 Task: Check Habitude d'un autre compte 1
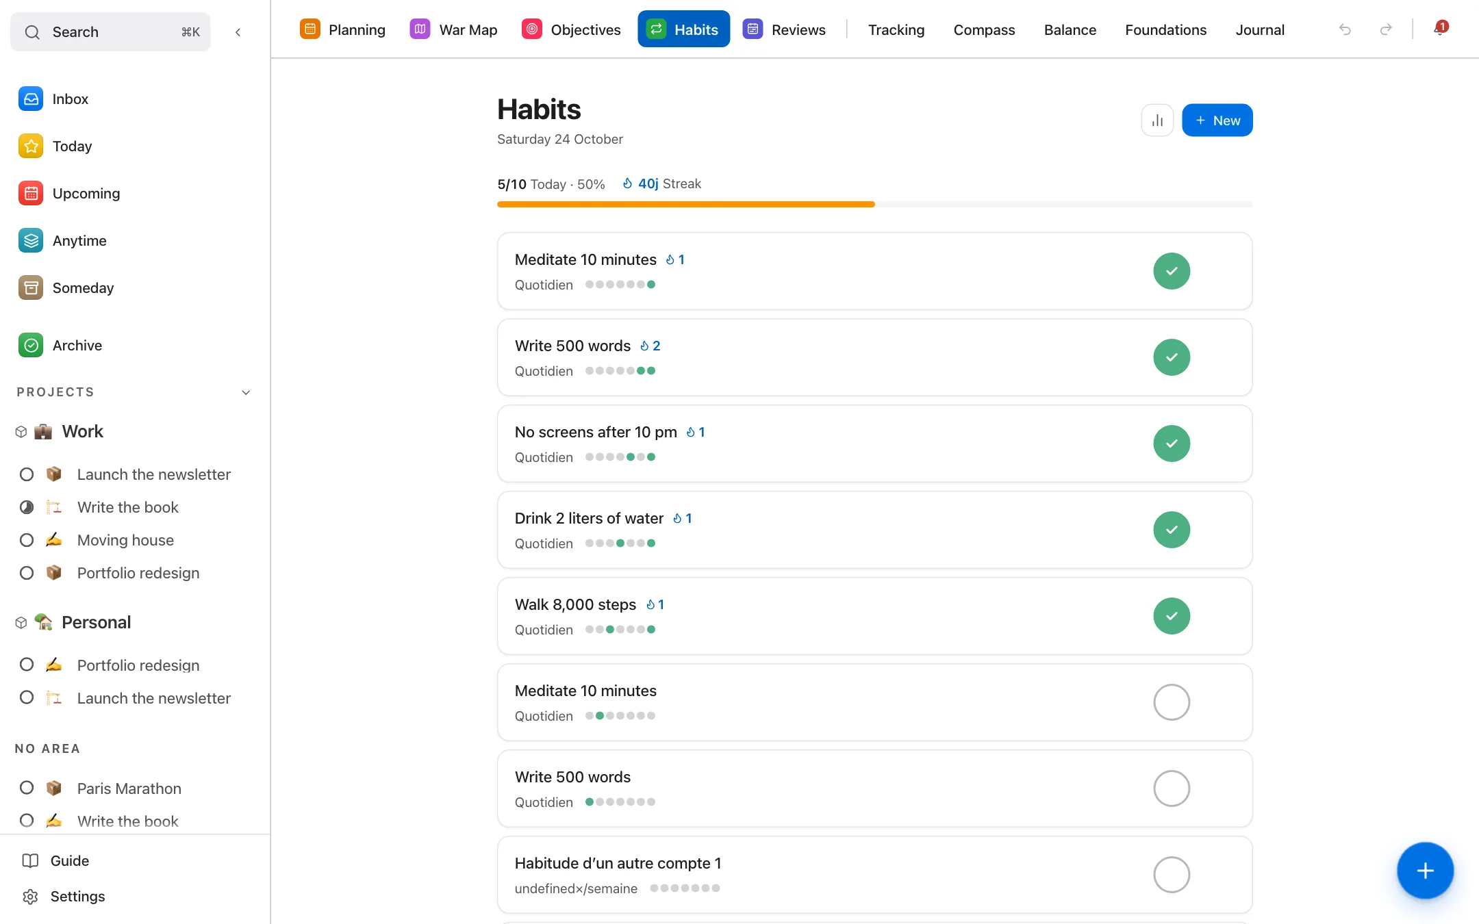click(x=1172, y=875)
